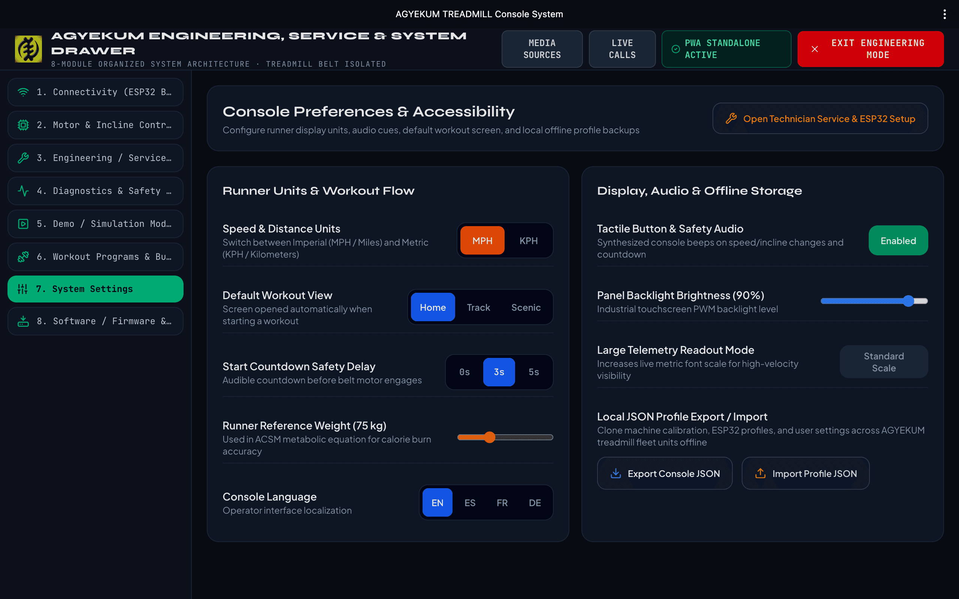Click the System Settings sliders icon
The height and width of the screenshot is (599, 959).
(22, 289)
